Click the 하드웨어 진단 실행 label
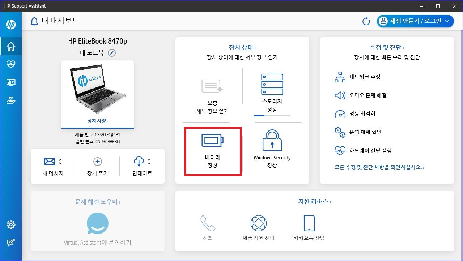 click(x=370, y=151)
